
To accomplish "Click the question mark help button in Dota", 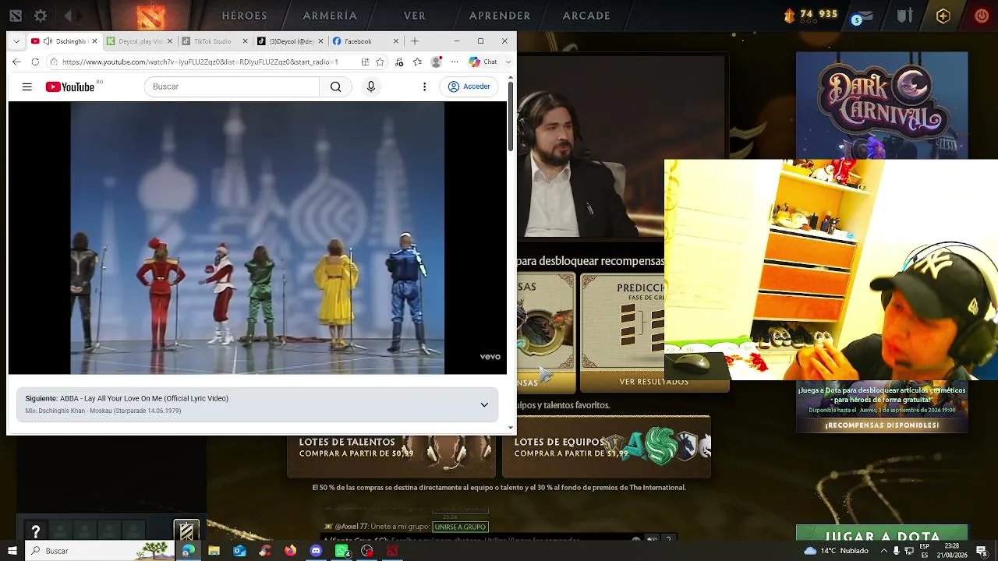I will point(35,531).
